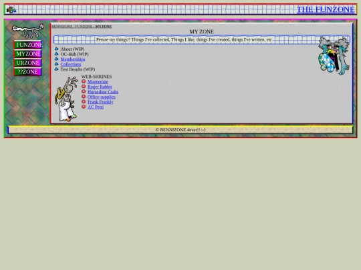The image size is (361, 270).
Task: Click the About (WIP) text
Action: tap(72, 49)
